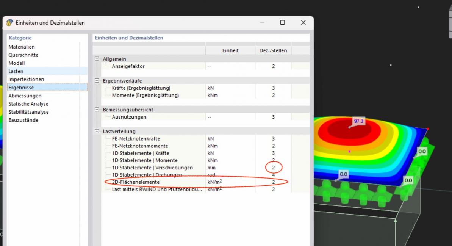Viewport: 452px width, 246px height.
Task: Select the Ergebnisse category
Action: 47,88
